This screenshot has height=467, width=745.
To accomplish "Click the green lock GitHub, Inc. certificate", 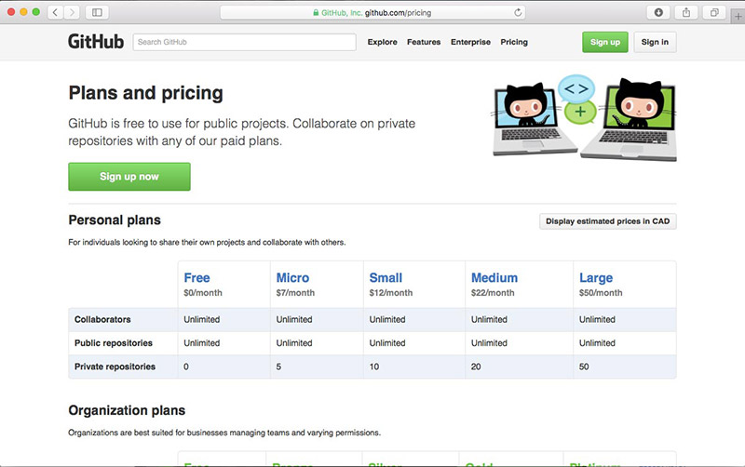I will click(338, 13).
